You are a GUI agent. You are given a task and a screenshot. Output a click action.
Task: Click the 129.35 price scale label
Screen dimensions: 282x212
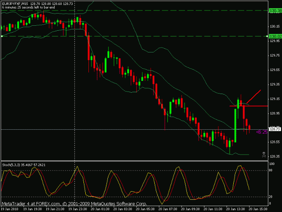(275, 84)
